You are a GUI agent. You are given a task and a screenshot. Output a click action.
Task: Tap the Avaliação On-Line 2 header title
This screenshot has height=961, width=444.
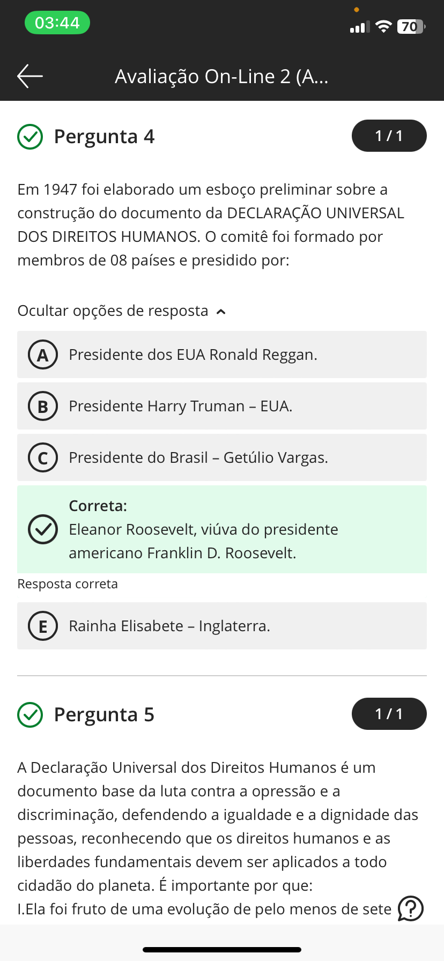click(x=221, y=77)
